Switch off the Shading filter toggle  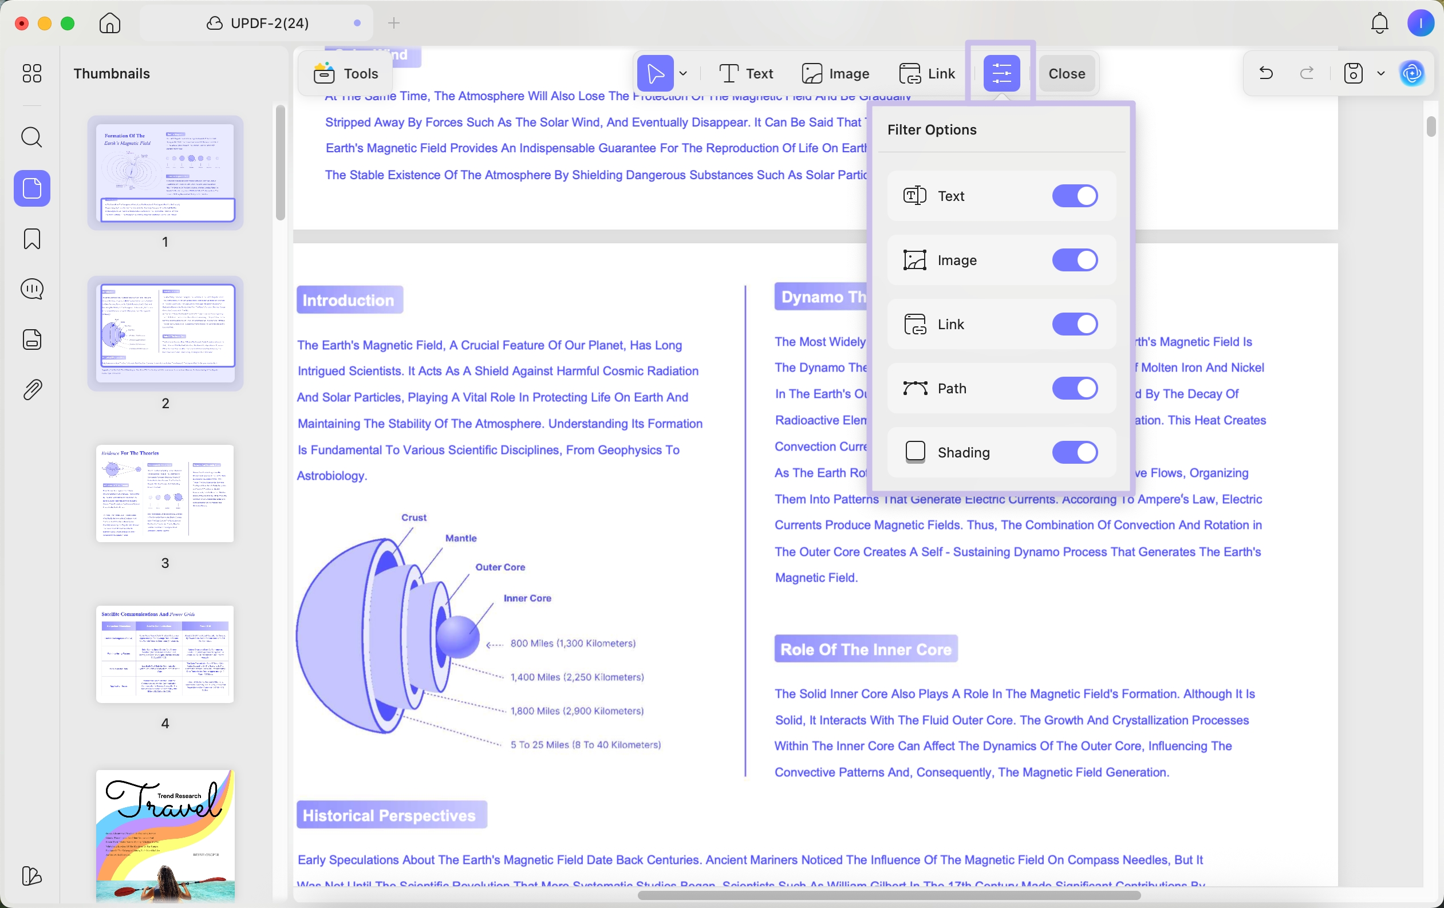[1074, 452]
